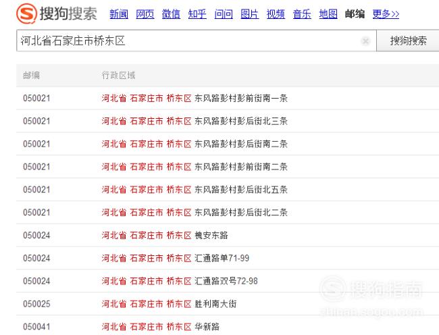Open the 新闻 news tab
The height and width of the screenshot is (335, 439).
(119, 14)
